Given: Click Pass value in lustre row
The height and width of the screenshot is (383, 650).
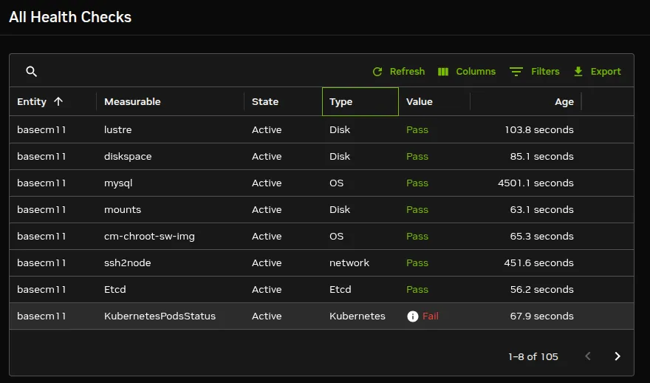Looking at the screenshot, I should 417,130.
